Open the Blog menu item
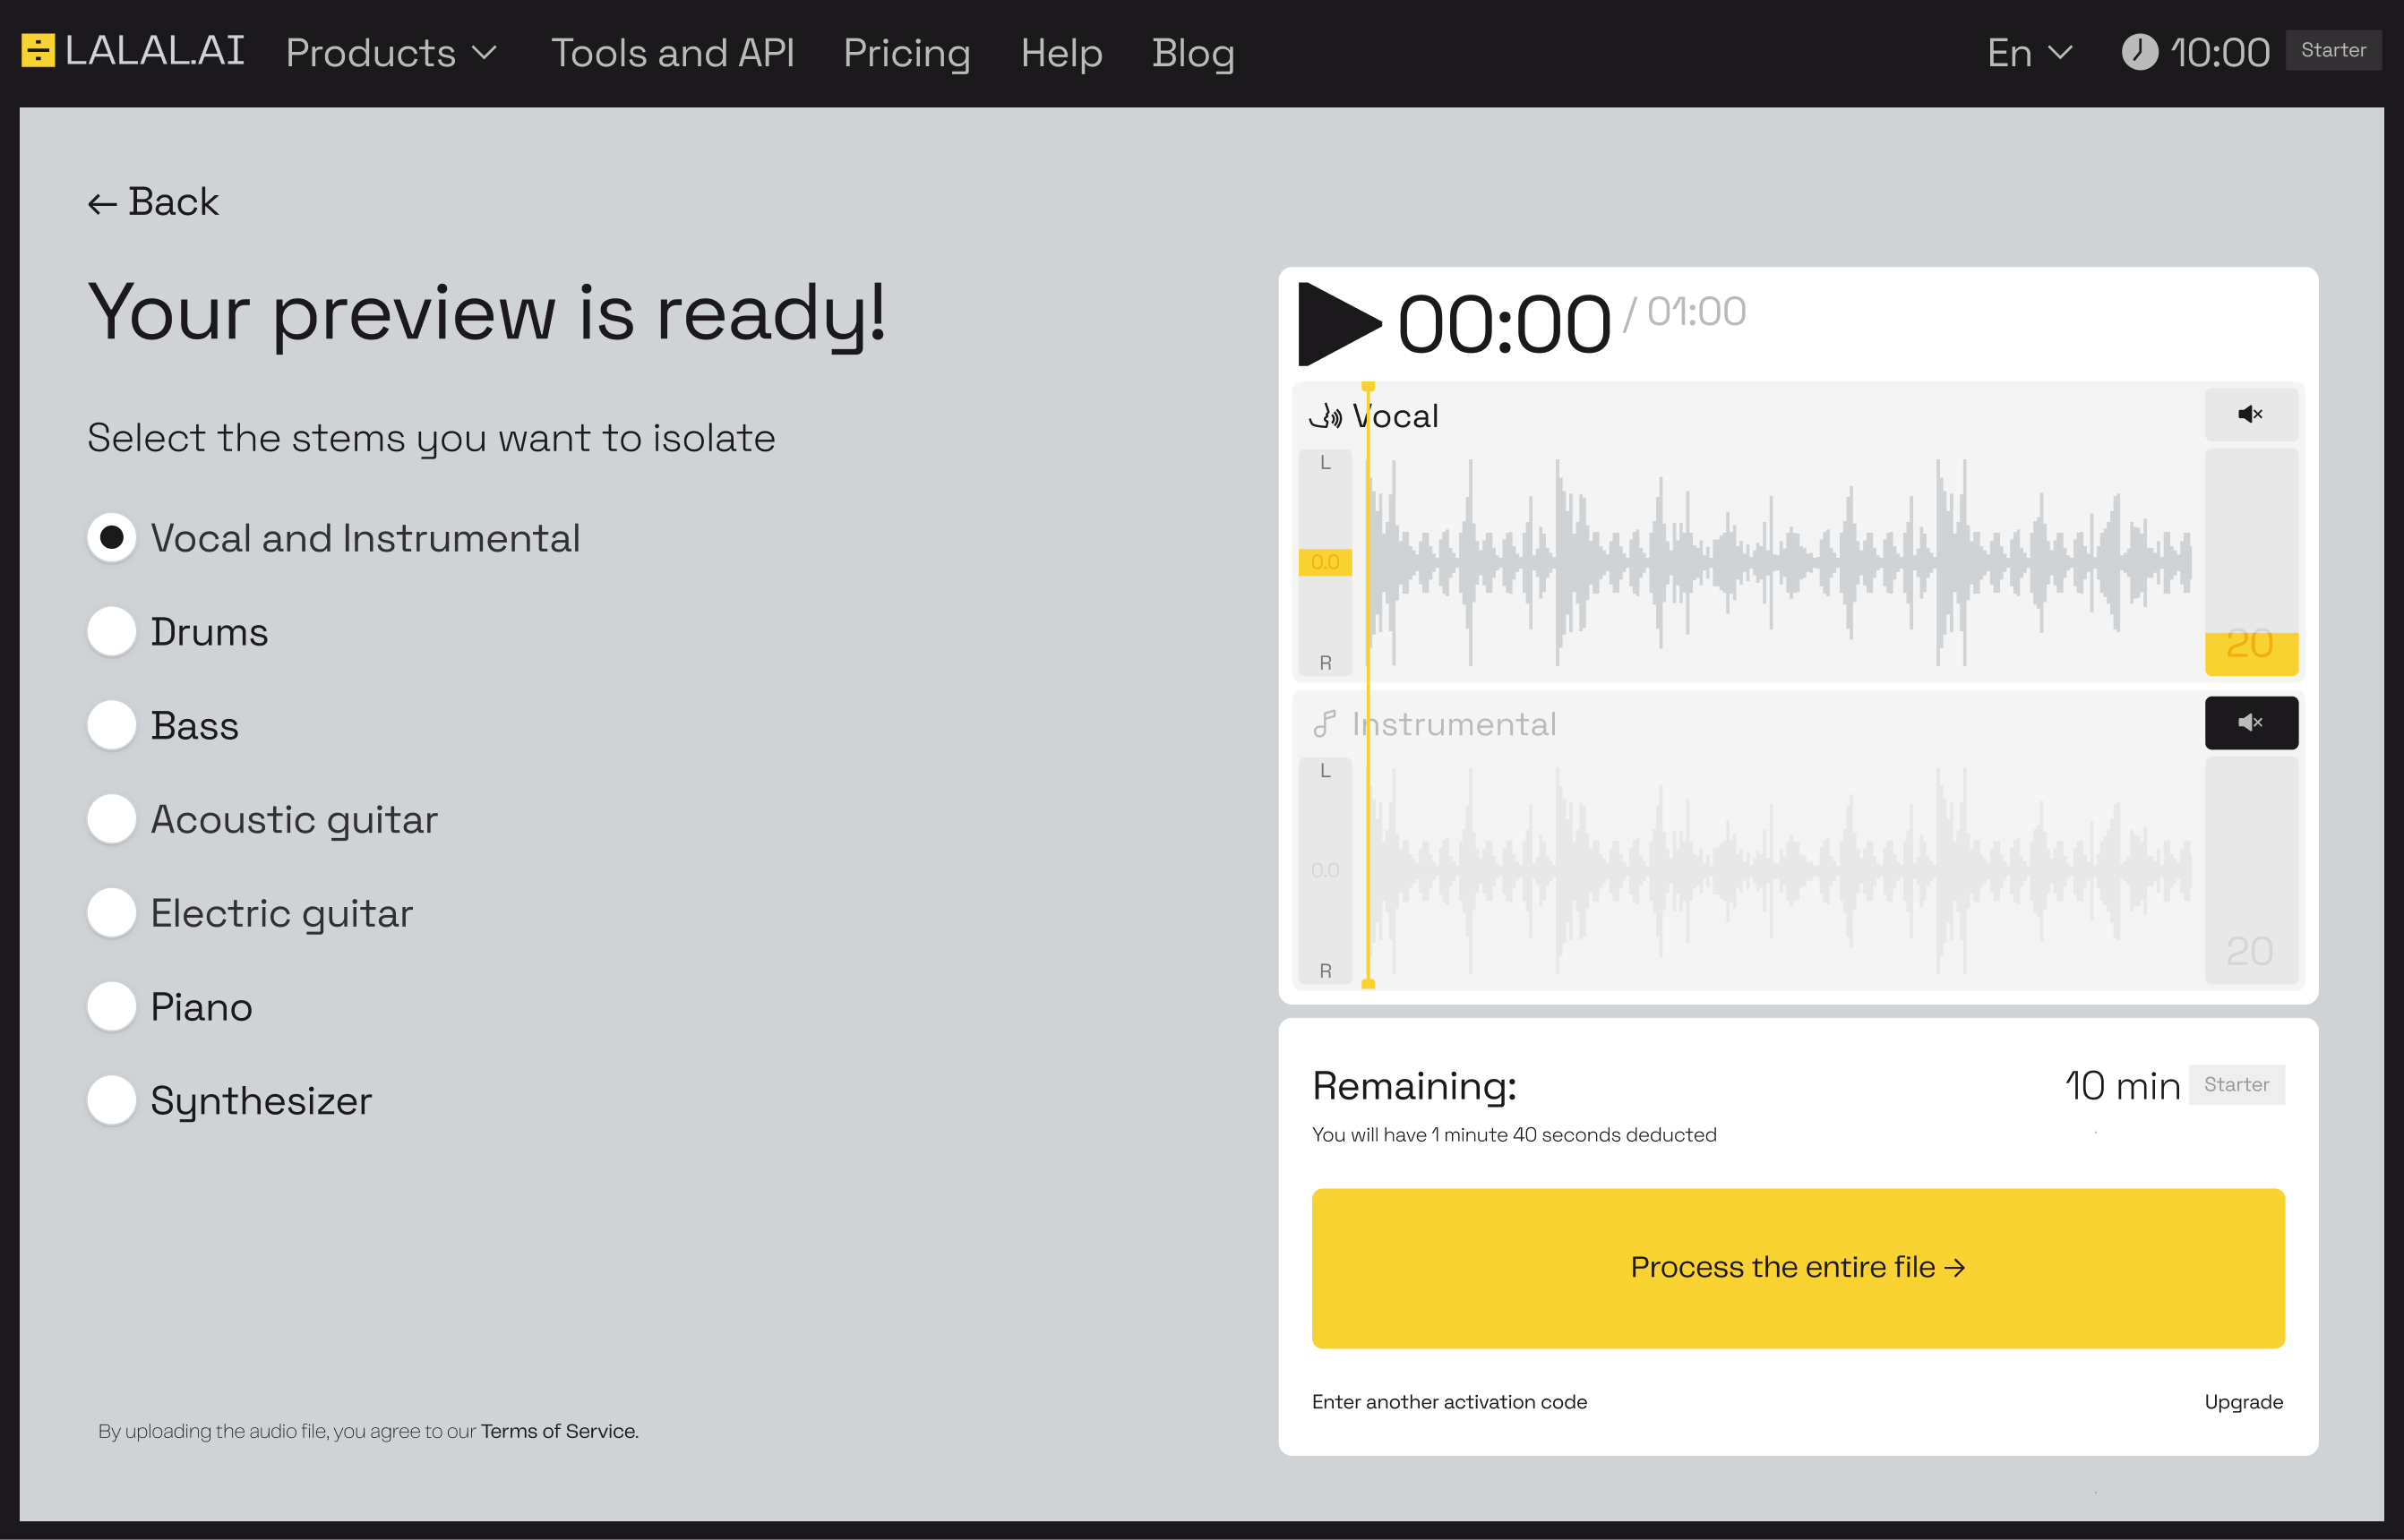2404x1540 pixels. point(1192,53)
